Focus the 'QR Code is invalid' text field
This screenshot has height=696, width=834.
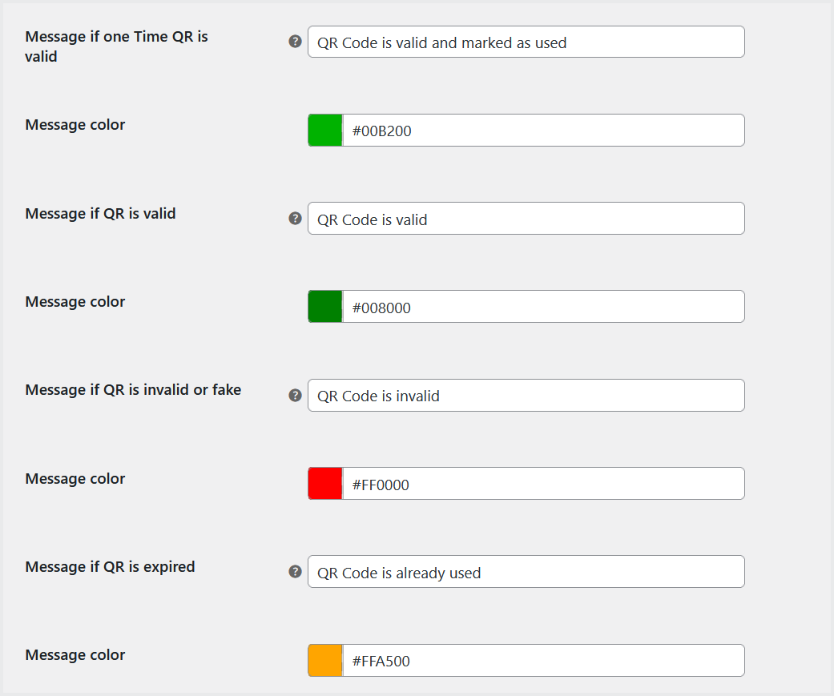click(526, 396)
